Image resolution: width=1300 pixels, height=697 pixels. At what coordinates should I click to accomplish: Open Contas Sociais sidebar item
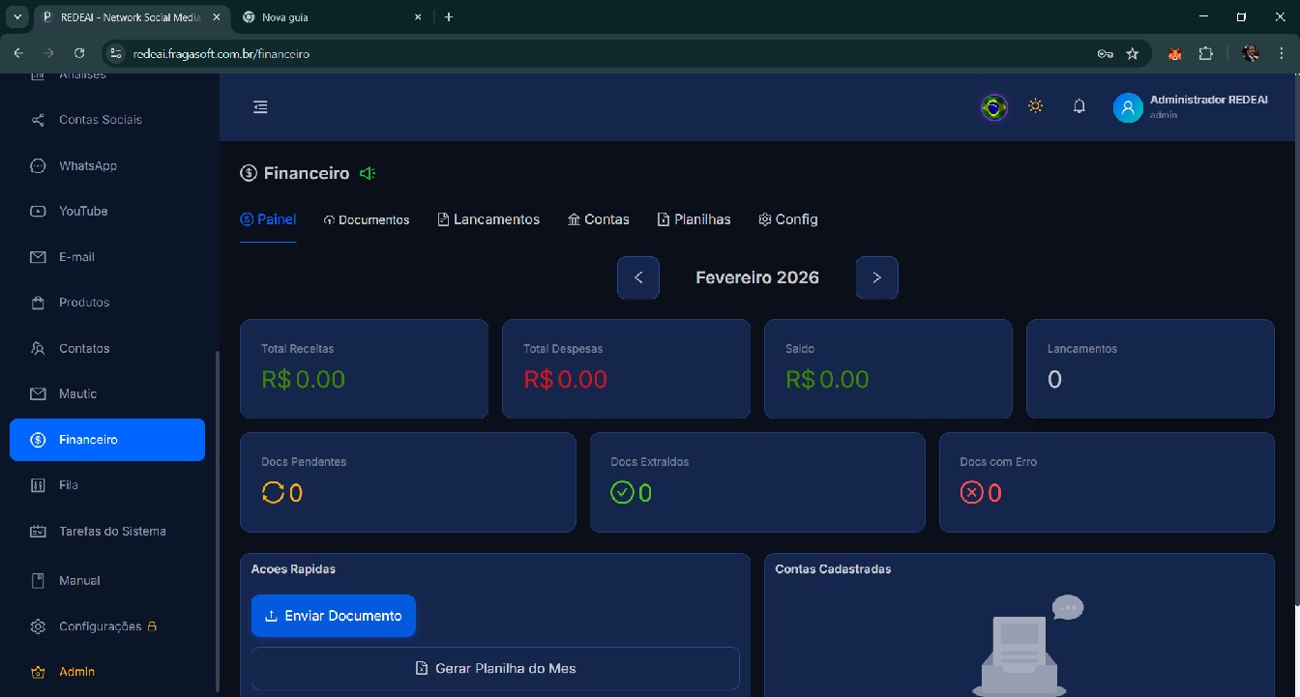100,120
